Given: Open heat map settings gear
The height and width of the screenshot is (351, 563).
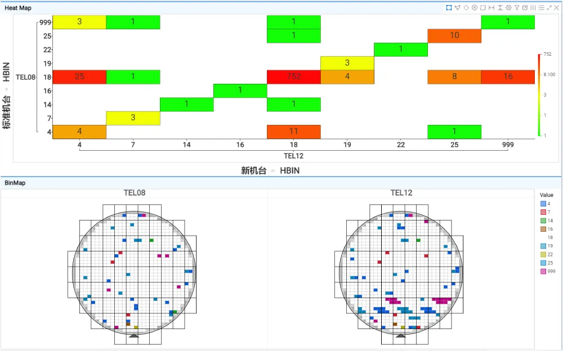Looking at the screenshot, I should click(508, 7).
